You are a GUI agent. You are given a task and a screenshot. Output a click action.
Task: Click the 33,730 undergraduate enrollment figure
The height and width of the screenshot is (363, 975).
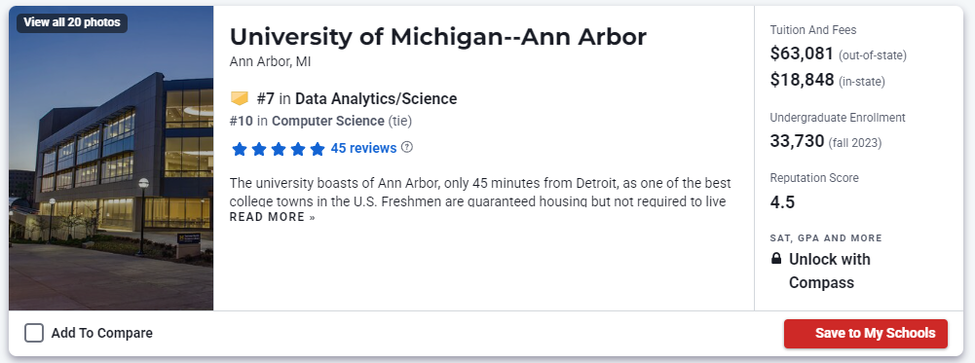[797, 142]
